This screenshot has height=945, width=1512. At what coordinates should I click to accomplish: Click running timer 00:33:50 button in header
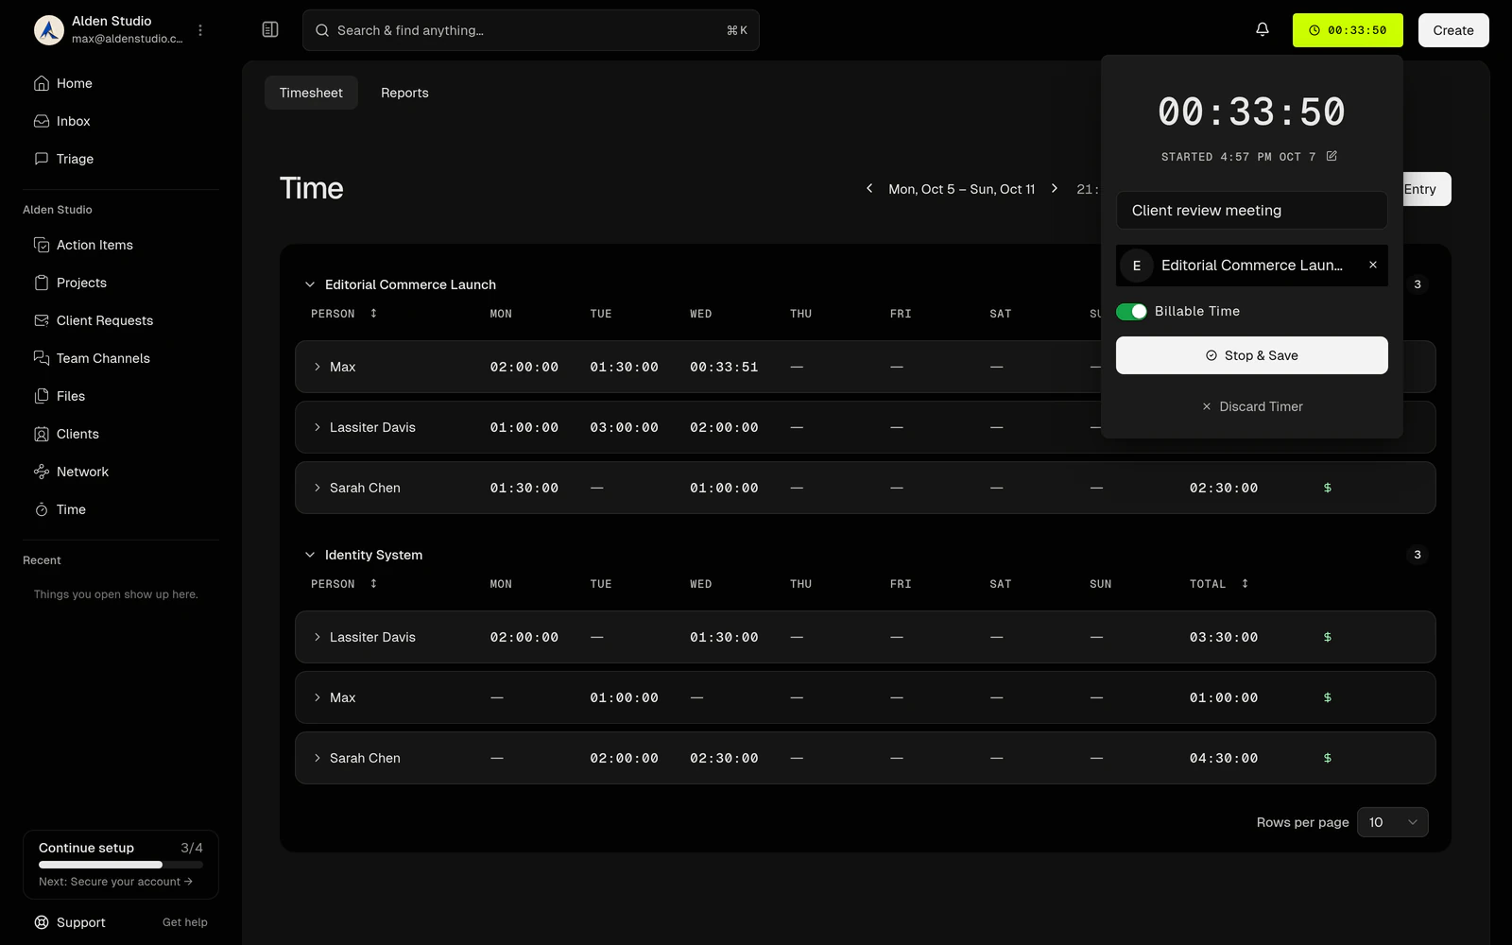1348,30
